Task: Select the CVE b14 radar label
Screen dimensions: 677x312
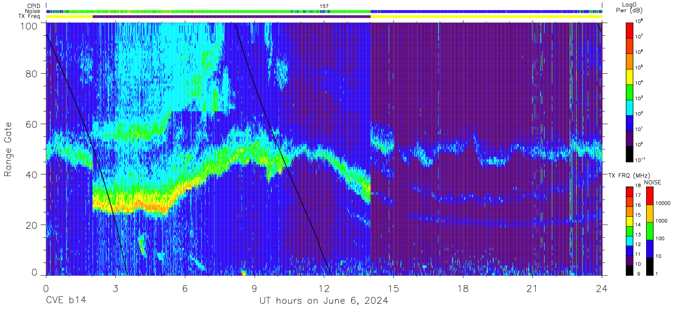Action: 66,300
